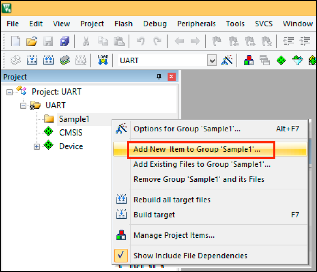Click the Save All toolbar icon
The image size is (317, 272).
(65, 42)
